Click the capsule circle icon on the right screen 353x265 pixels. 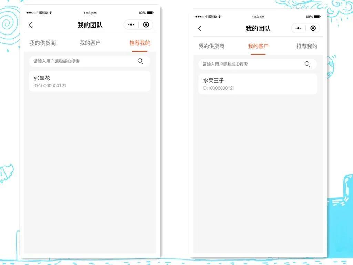[313, 28]
